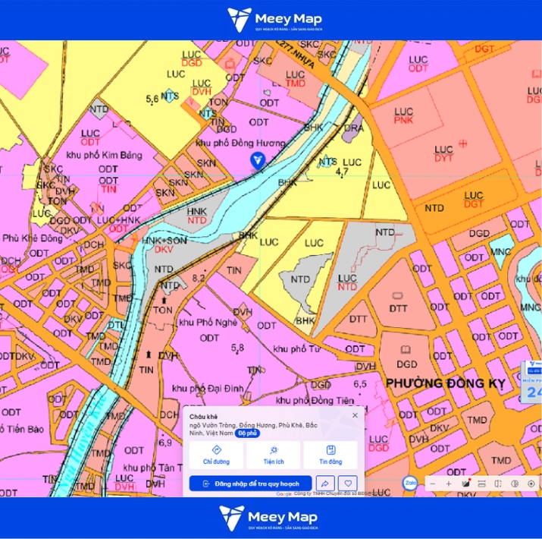Click the Phù Khê Đông label
The image size is (542, 539).
tap(33, 238)
